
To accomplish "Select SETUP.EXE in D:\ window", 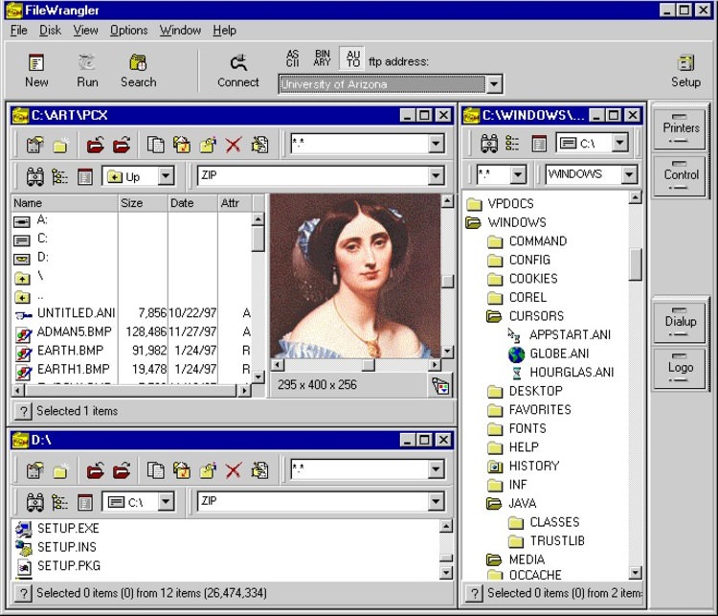I will click(68, 529).
